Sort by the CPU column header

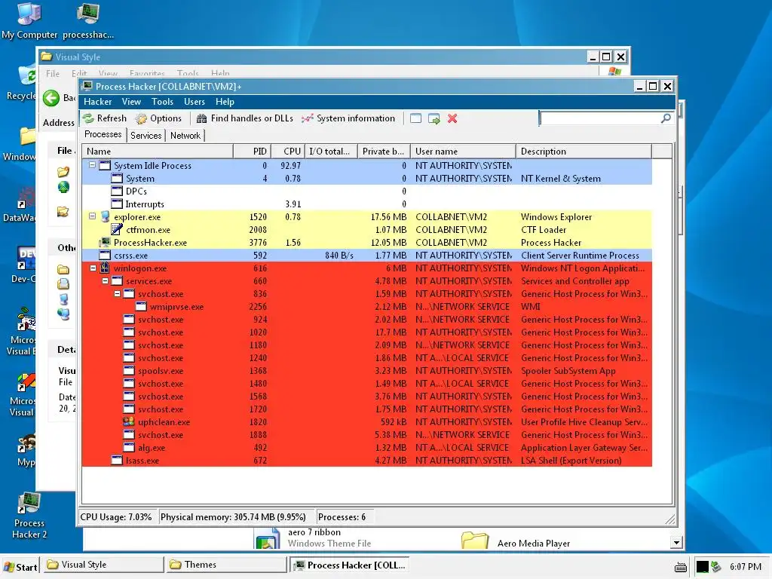287,151
